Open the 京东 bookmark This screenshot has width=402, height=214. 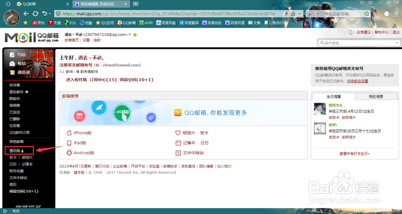(x=39, y=22)
